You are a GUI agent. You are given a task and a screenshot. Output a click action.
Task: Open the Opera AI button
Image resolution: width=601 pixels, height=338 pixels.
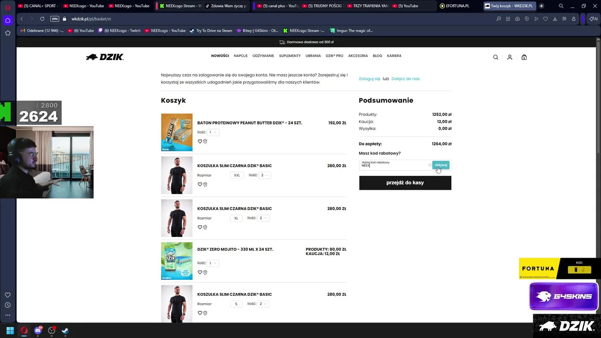594,19
